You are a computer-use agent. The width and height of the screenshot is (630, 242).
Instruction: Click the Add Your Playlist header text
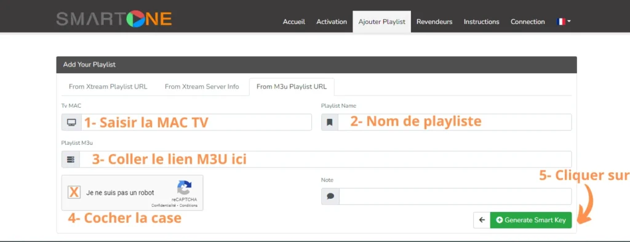[x=90, y=64]
